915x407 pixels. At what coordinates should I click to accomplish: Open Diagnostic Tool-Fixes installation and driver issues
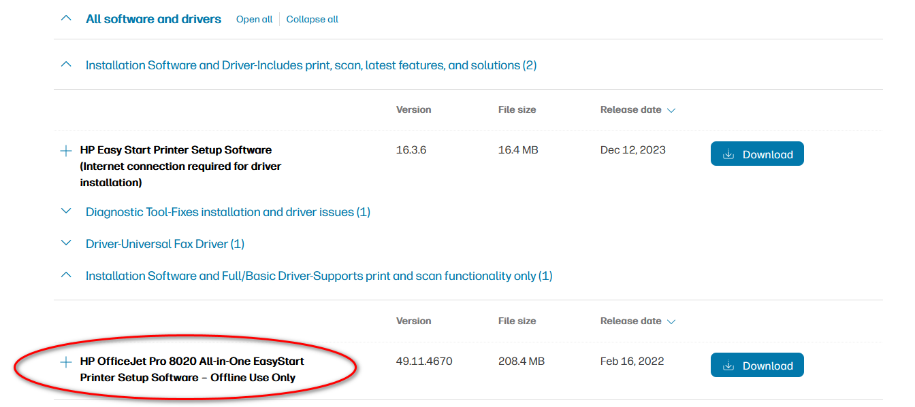tap(228, 212)
